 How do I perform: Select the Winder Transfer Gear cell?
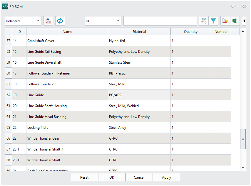67,138
